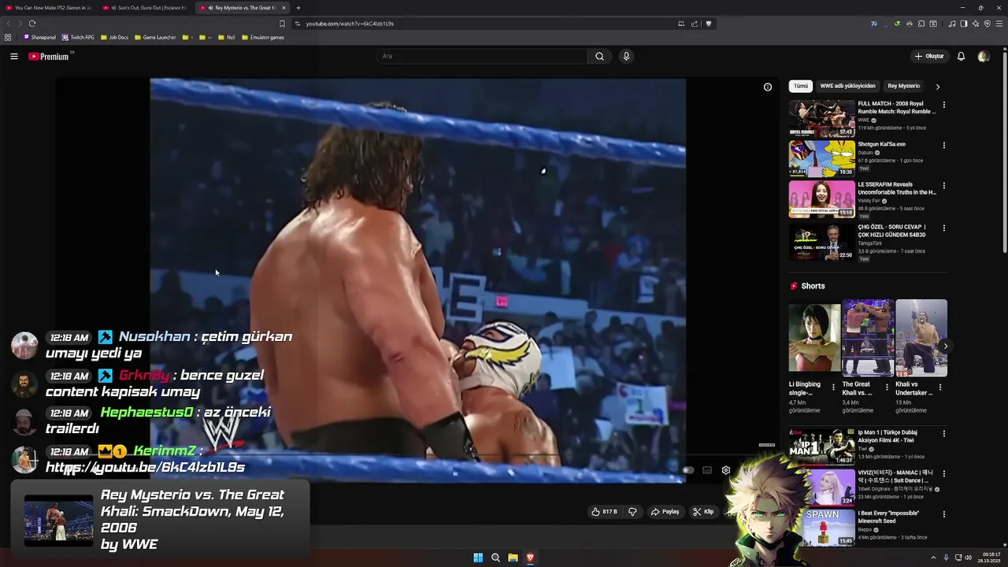Click the Klip clip button
The height and width of the screenshot is (567, 1008).
point(703,512)
